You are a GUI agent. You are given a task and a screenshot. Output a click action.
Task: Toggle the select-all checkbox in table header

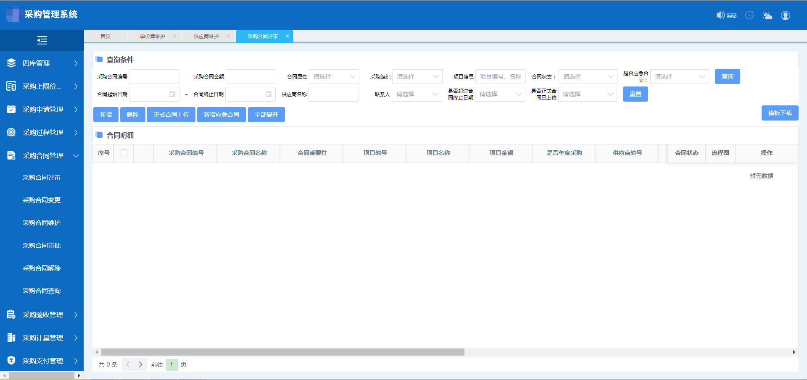pos(124,153)
